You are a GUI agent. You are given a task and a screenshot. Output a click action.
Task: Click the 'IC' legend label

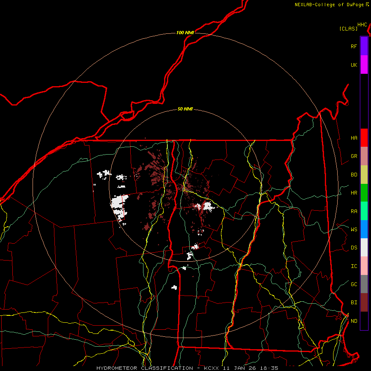[354, 266]
